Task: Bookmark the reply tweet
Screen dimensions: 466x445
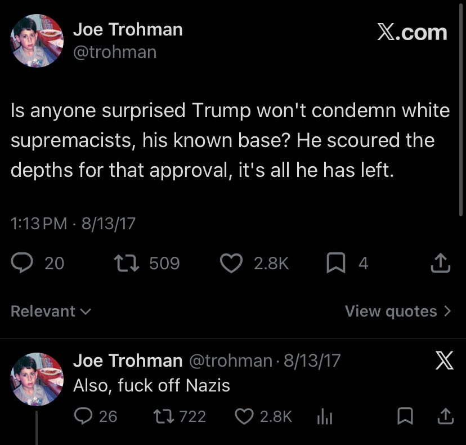Action: (405, 416)
